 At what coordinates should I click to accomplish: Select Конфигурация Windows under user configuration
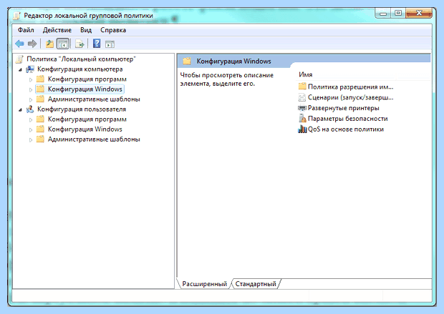click(85, 129)
